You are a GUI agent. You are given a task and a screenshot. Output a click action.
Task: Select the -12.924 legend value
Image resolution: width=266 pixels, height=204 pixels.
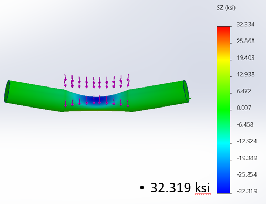coord(247,141)
